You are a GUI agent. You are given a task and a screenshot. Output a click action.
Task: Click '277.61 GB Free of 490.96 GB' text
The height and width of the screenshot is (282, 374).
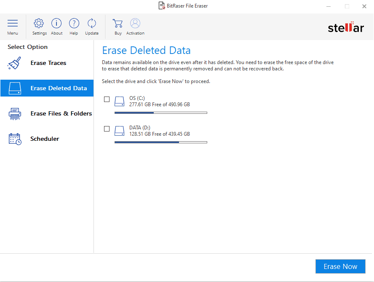160,105
